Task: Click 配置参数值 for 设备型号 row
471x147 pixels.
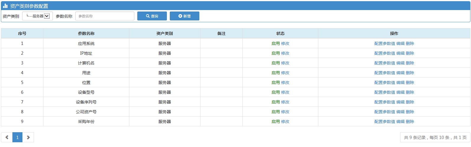Action: 385,92
